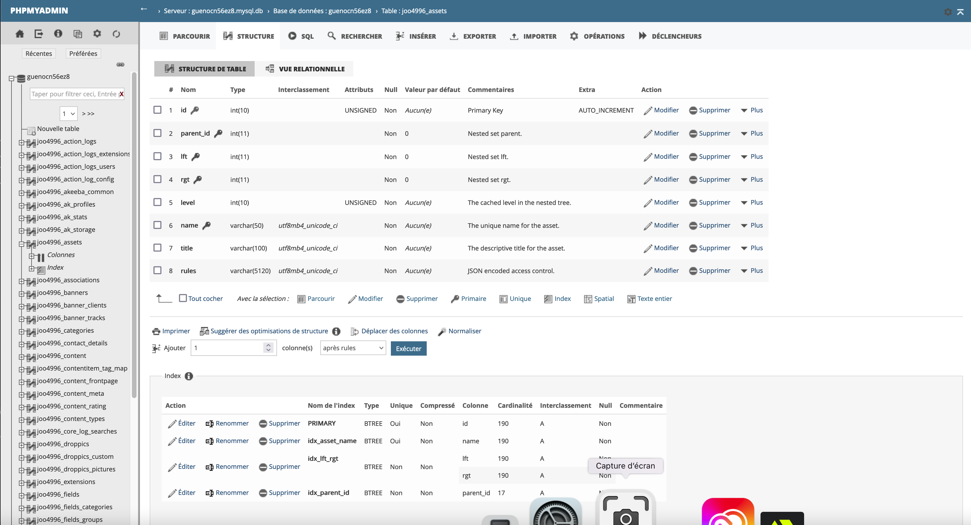The width and height of the screenshot is (971, 525).
Task: Expand Plus menu for parent_id row
Action: 752,133
